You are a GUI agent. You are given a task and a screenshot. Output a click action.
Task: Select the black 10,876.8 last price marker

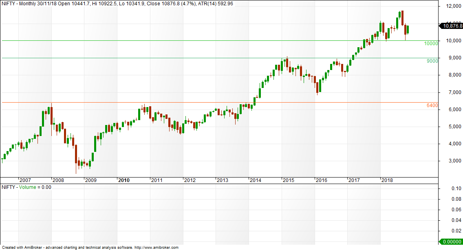[x=451, y=26]
